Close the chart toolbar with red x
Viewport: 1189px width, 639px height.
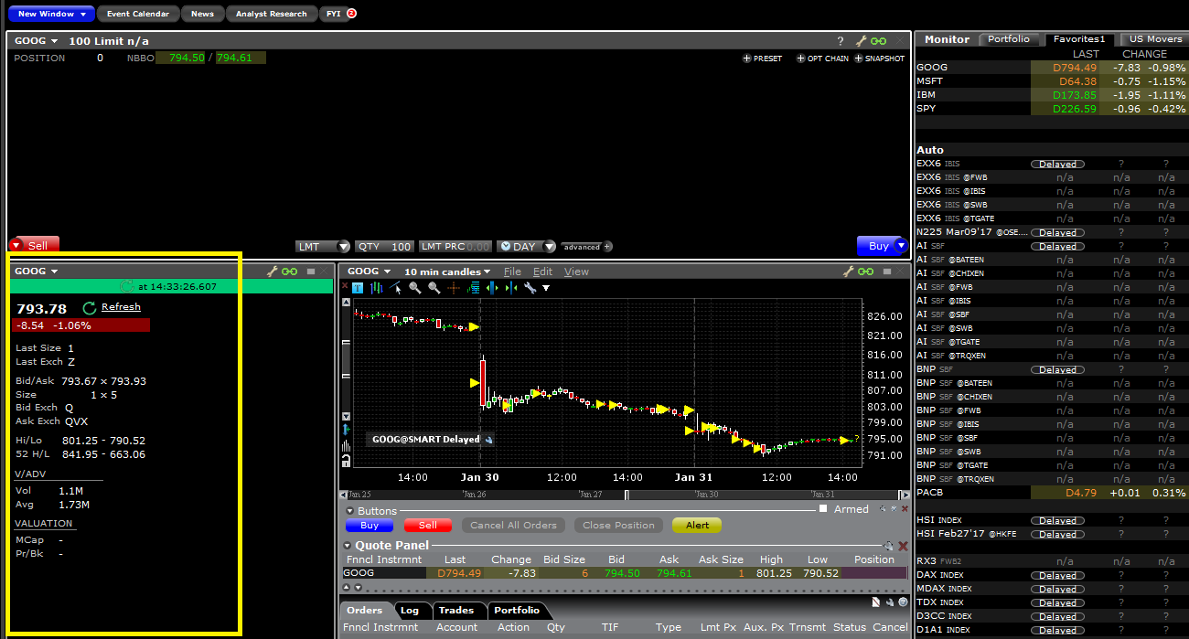345,286
